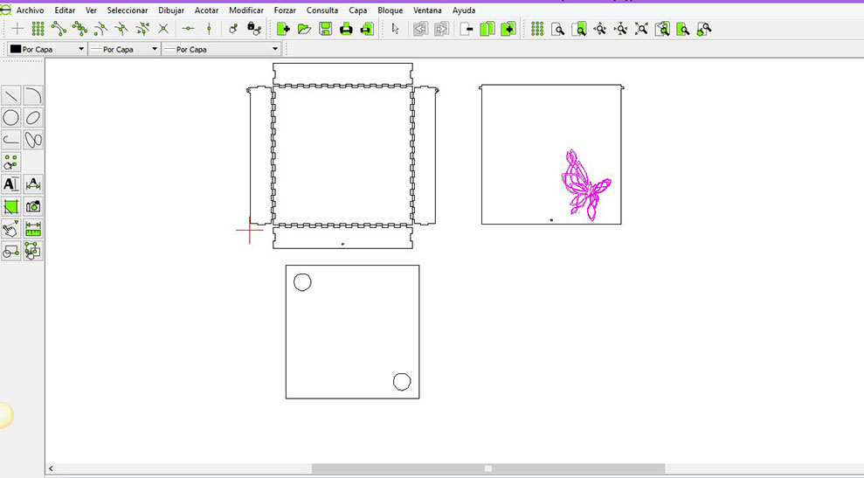Select the ellipse drawing tool
Viewport: 864px width, 478px height.
click(x=33, y=117)
